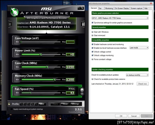Click the user define fan gear icon
Viewport: 155px width, 125px height.
click(82, 91)
